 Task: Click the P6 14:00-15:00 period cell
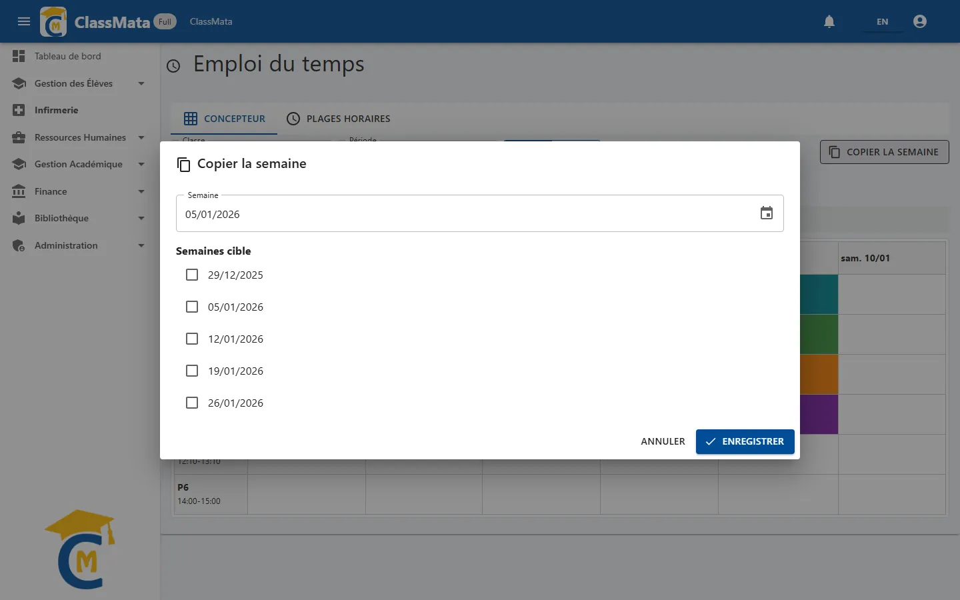point(211,494)
